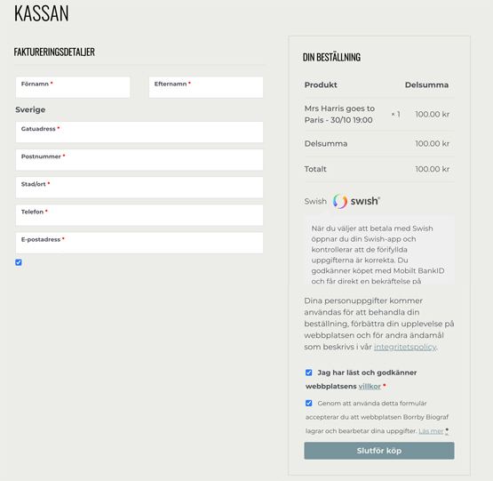Uncheck the checkbox below E-postadress

pyautogui.click(x=19, y=262)
